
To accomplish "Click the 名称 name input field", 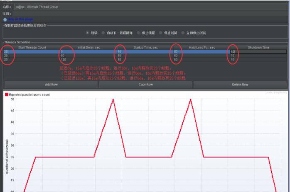I will point(151,7).
